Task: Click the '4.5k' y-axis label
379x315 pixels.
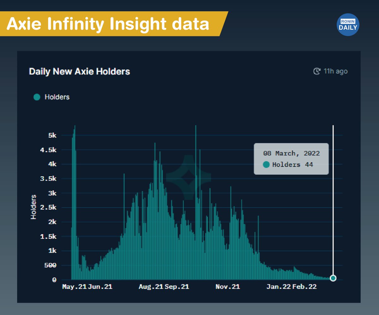Action: 48,150
